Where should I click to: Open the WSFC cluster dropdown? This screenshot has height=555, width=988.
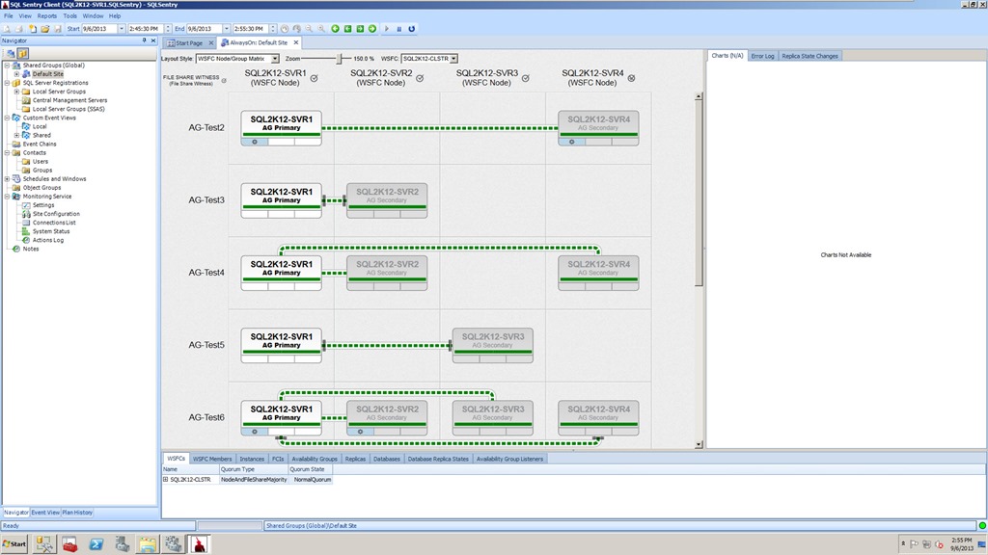[453, 59]
